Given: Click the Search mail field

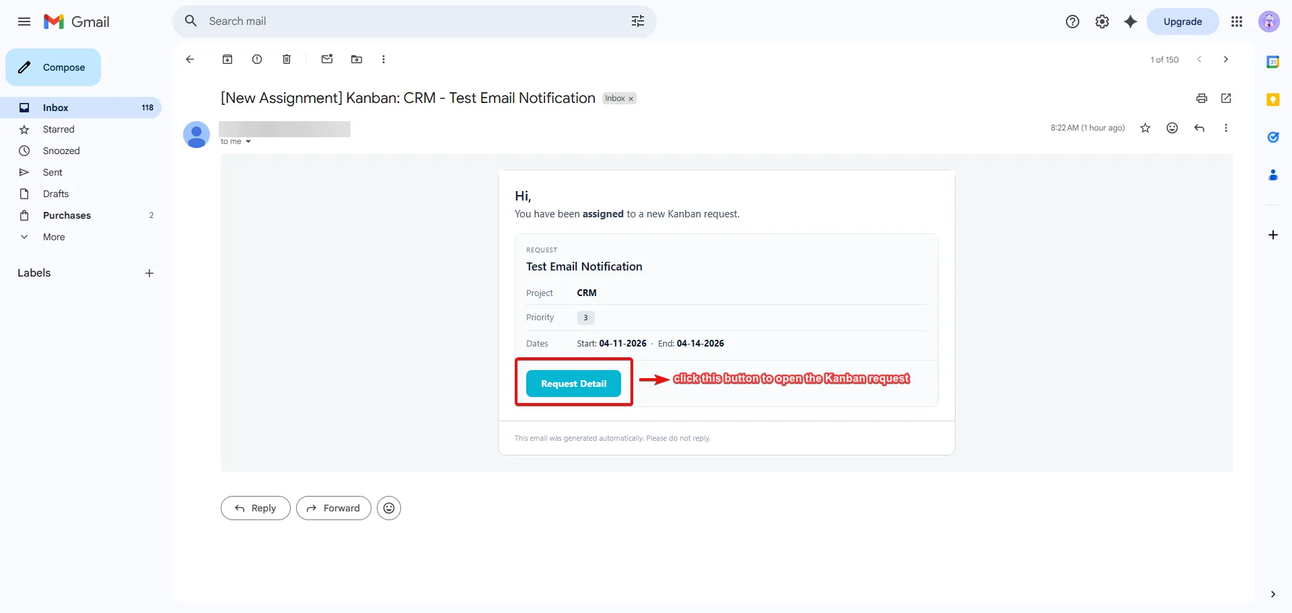Looking at the screenshot, I should pyautogui.click(x=414, y=22).
